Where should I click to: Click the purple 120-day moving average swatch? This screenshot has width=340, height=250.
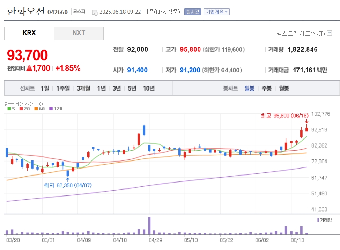tap(51, 109)
